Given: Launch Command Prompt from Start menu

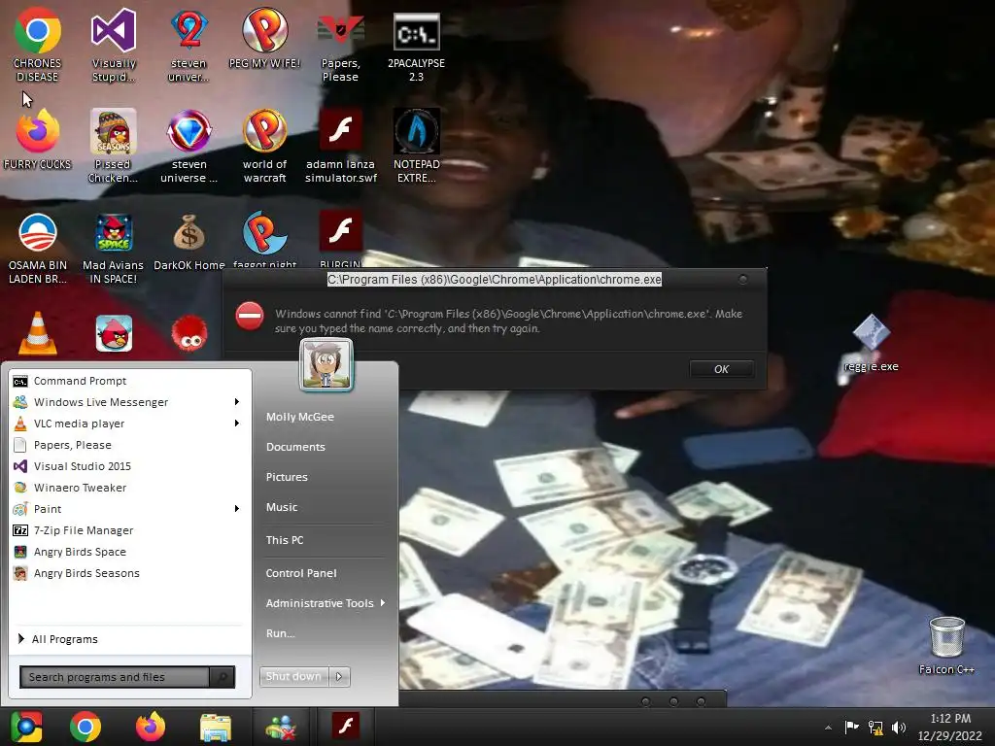Looking at the screenshot, I should coord(130,381).
